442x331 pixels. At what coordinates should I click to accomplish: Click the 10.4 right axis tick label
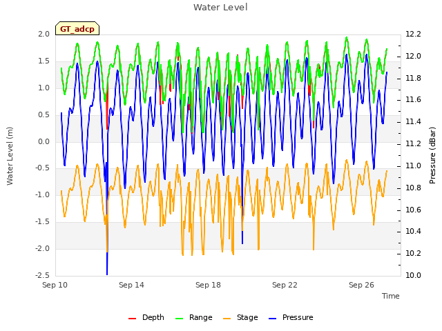point(413,232)
